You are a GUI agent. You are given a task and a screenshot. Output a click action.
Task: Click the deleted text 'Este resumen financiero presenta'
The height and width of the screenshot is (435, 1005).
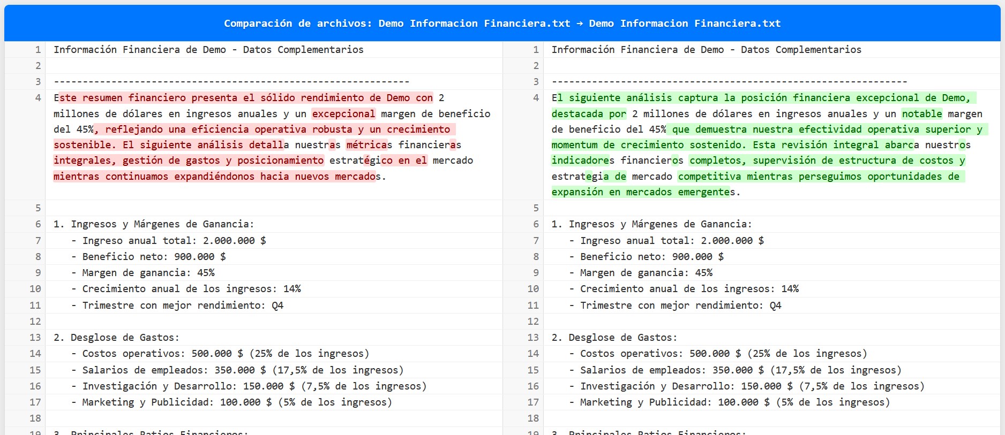pos(145,97)
